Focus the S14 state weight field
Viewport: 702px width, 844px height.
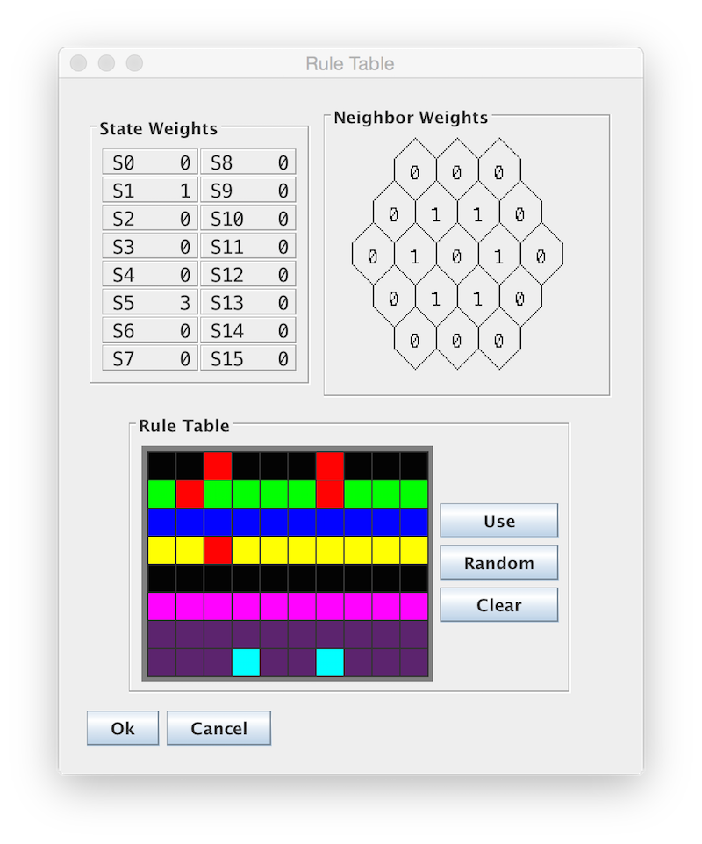click(x=248, y=330)
